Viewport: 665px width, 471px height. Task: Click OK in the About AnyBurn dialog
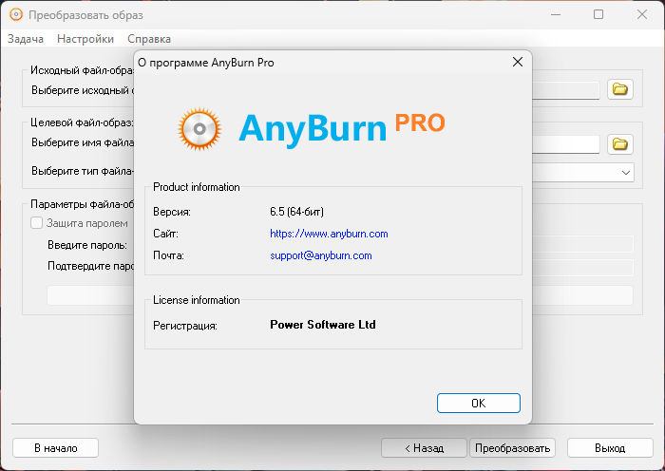[479, 403]
